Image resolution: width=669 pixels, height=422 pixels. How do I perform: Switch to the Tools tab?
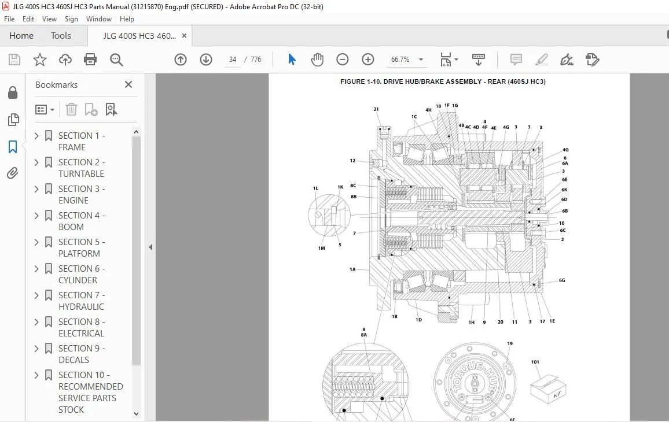[61, 36]
